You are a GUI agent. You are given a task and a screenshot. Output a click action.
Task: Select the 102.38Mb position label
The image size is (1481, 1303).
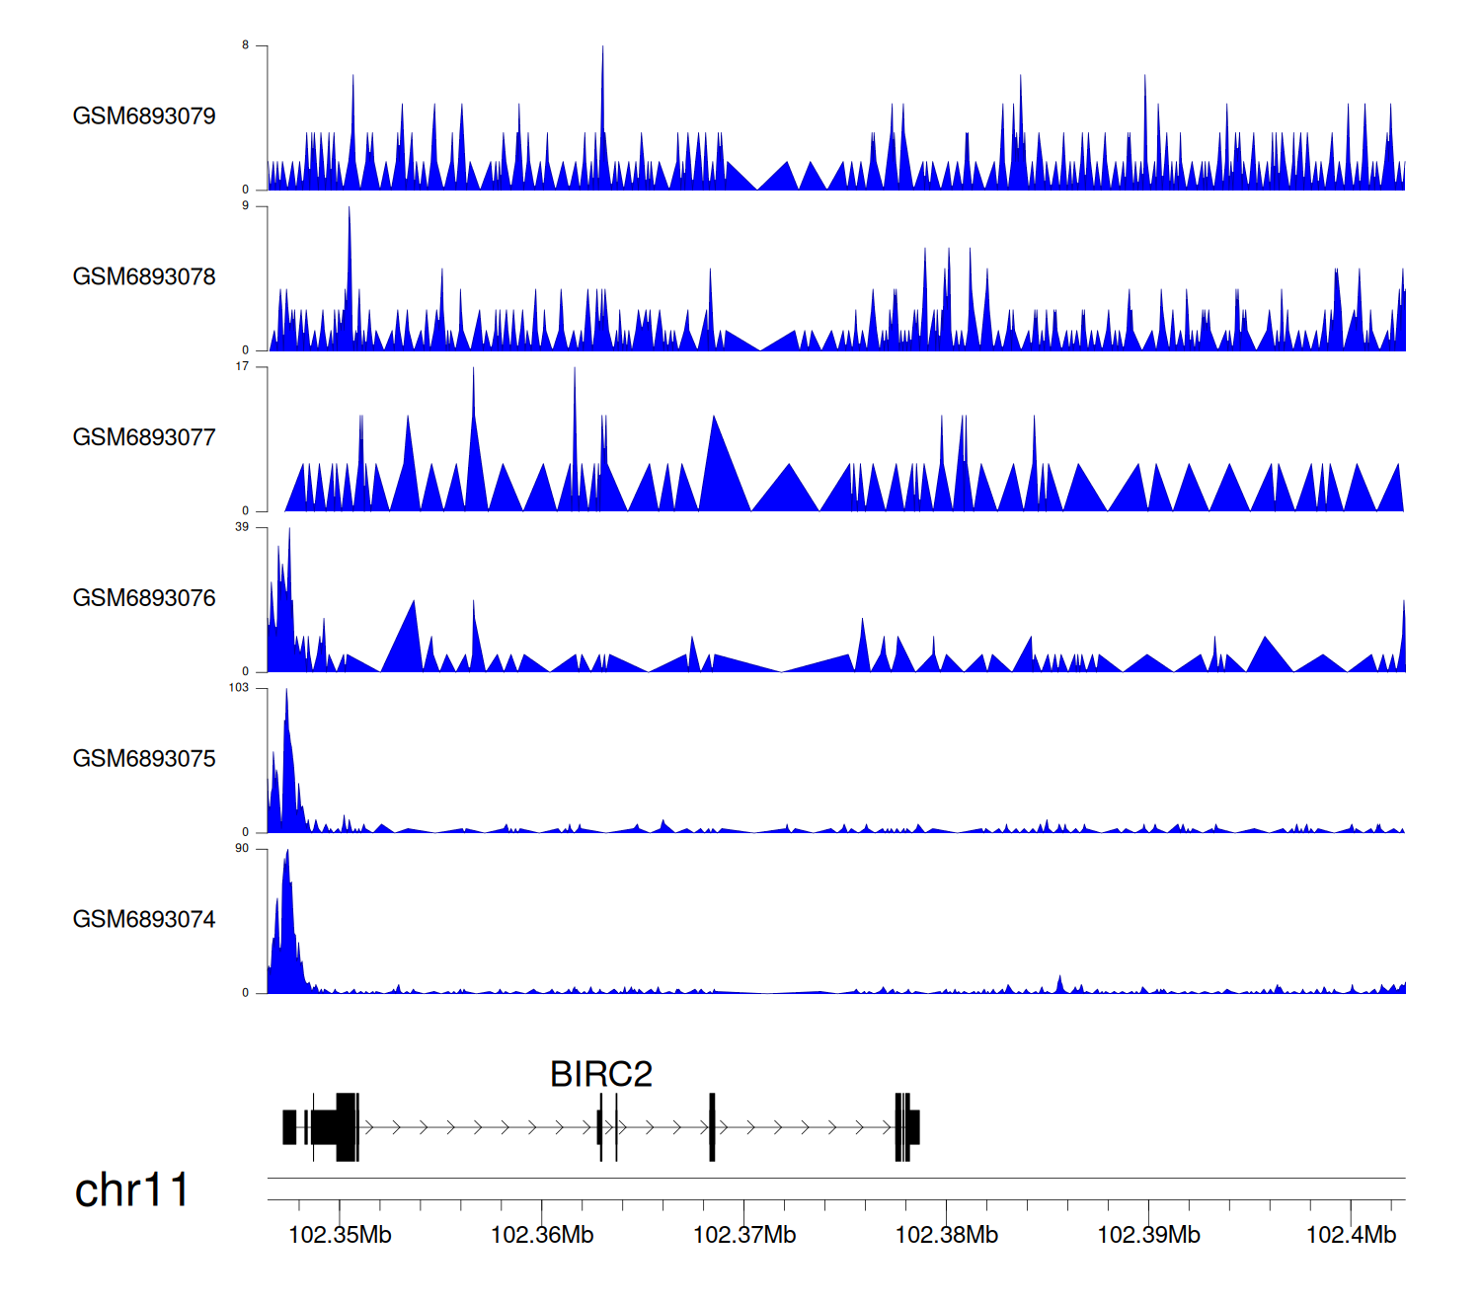click(946, 1235)
